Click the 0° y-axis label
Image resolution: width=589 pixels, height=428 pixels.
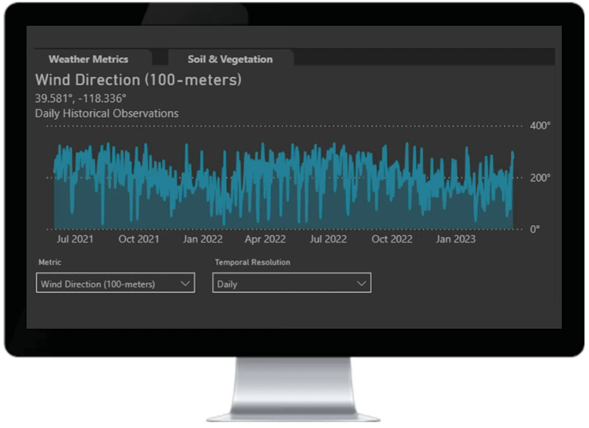coord(535,229)
